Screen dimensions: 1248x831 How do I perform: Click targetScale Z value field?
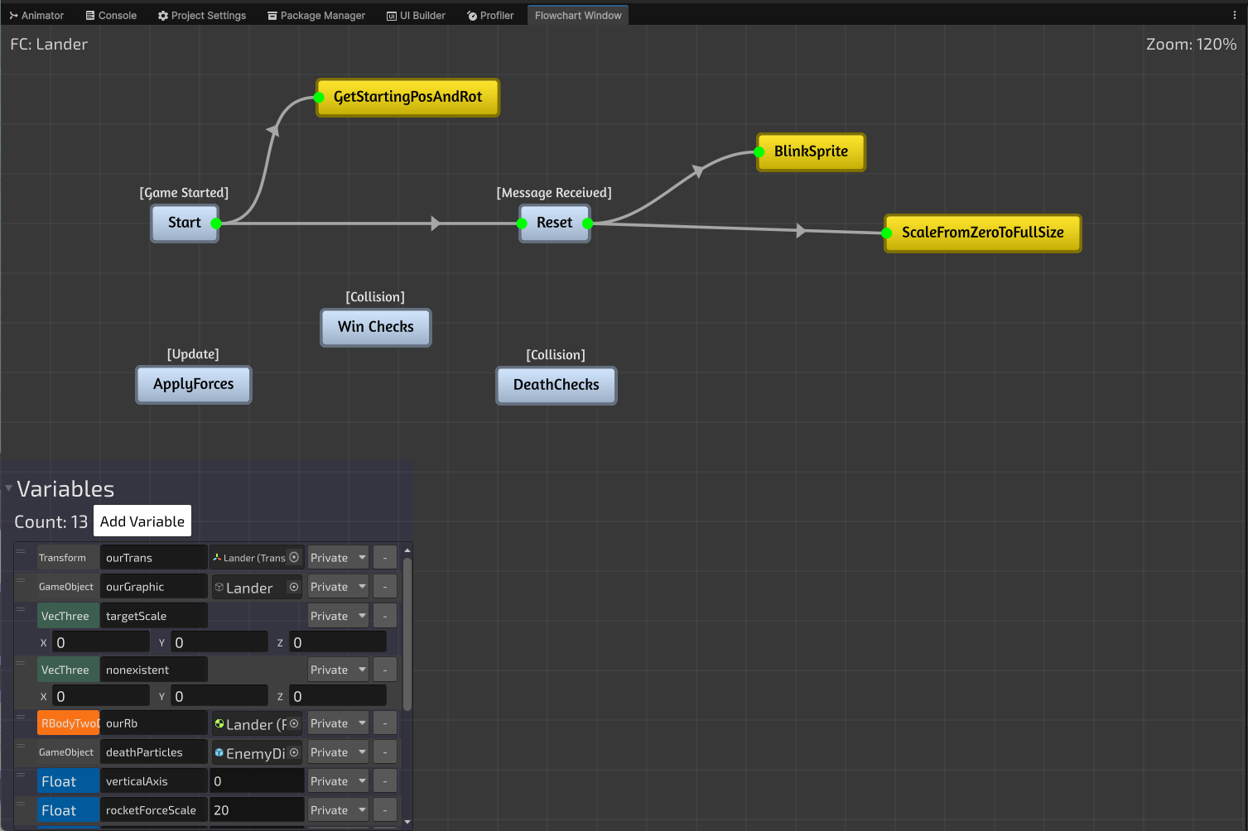tap(338, 642)
